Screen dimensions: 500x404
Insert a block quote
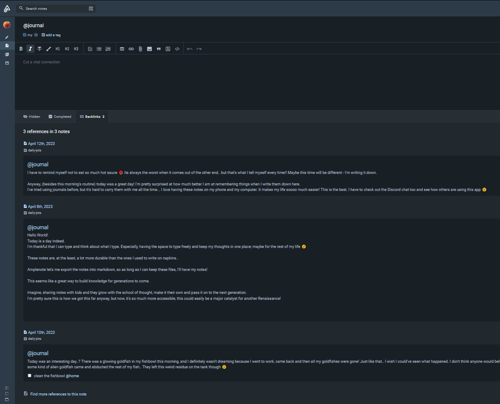pyautogui.click(x=159, y=49)
